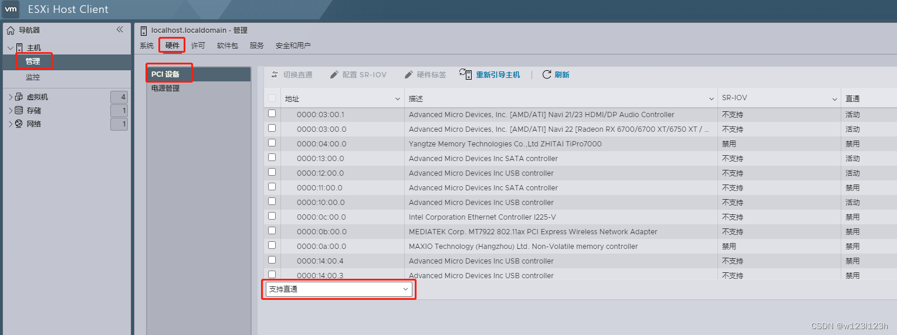Switch to the 软件包 tab
This screenshot has height=335, width=897.
(x=228, y=46)
